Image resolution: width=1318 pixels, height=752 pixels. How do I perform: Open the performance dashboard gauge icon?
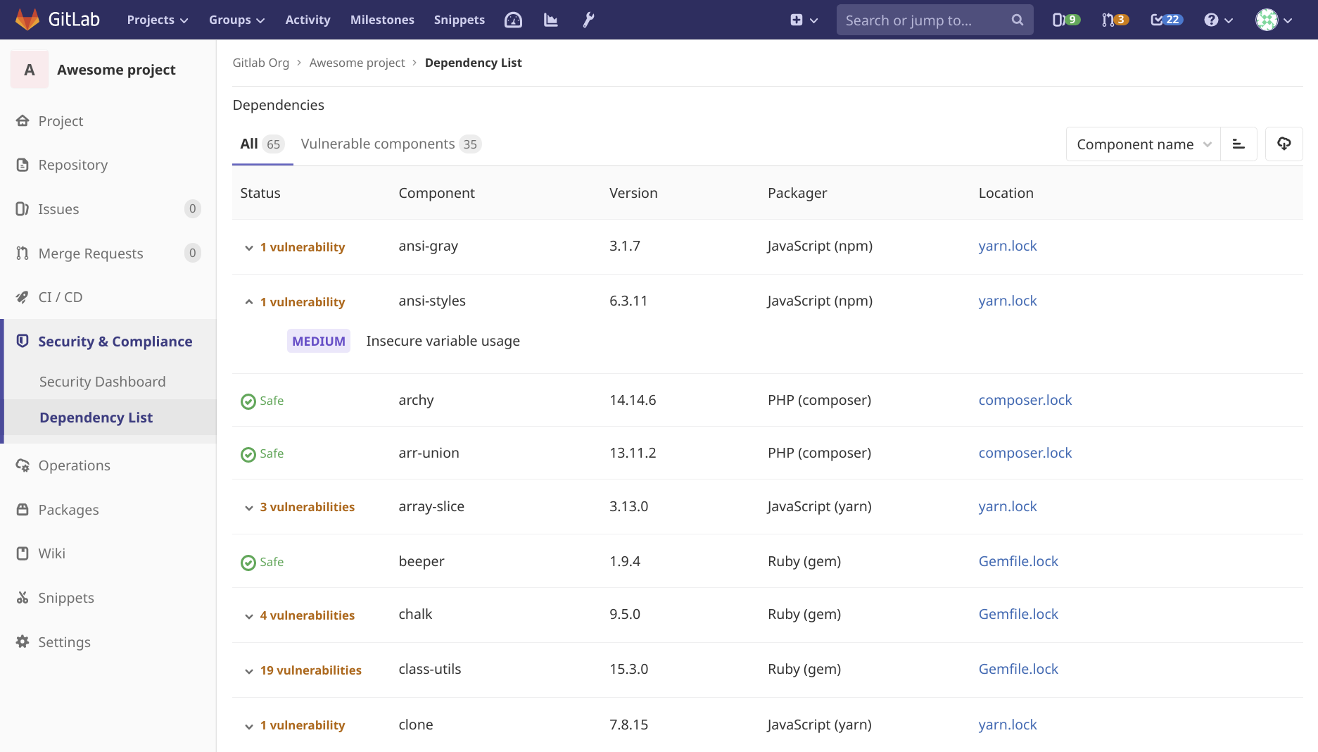(513, 20)
